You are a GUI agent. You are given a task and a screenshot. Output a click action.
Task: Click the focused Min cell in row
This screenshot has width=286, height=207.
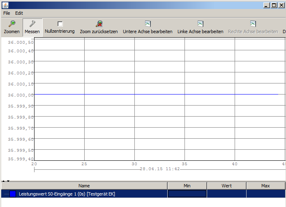coord(187,194)
